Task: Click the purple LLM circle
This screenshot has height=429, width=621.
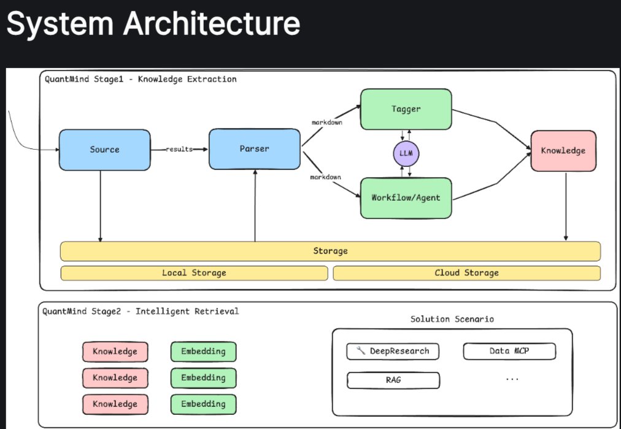Action: click(x=406, y=153)
